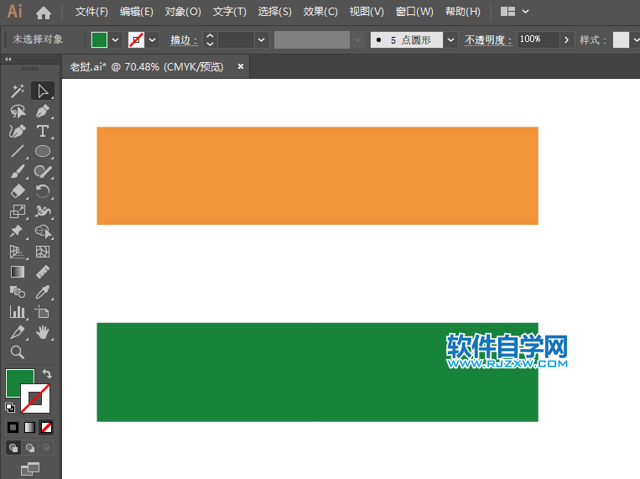This screenshot has width=640, height=479.
Task: Click the 描边 stroke label link
Action: 184,39
